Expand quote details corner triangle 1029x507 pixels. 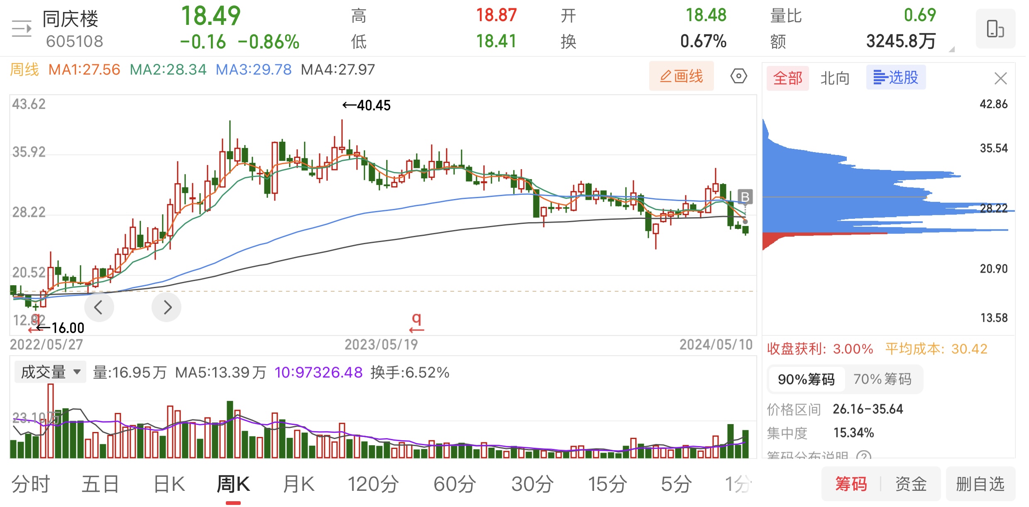pyautogui.click(x=952, y=49)
